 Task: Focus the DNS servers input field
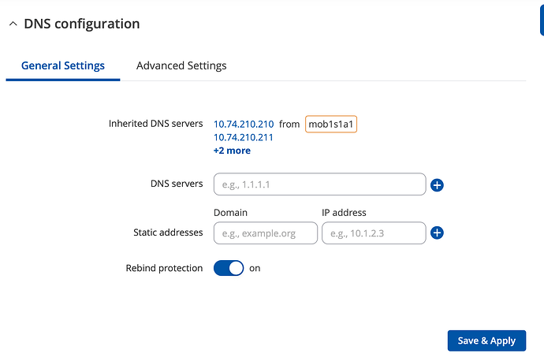point(319,184)
